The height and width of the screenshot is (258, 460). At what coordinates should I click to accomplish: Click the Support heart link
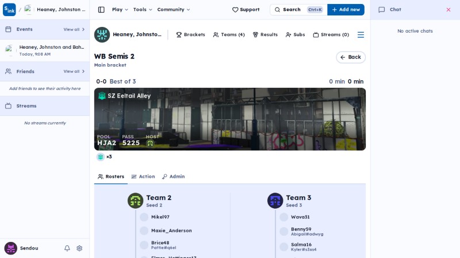246,10
